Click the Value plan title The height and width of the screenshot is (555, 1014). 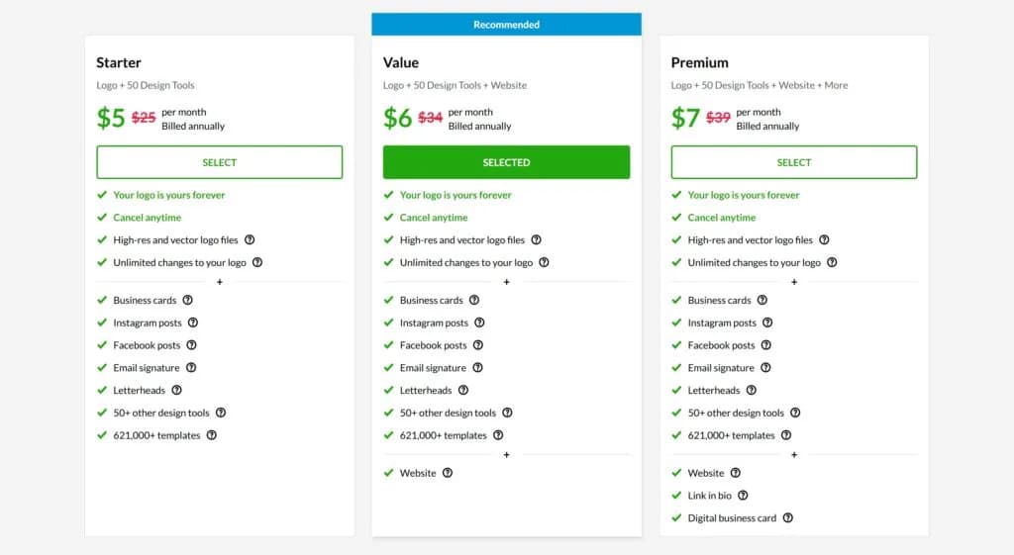(x=401, y=62)
